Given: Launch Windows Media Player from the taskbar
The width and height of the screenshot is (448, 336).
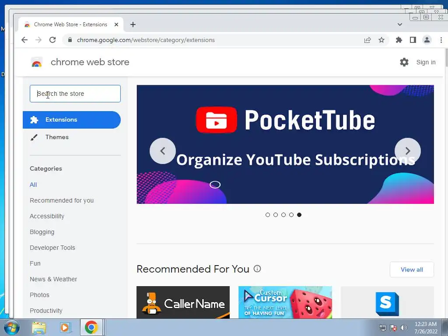Looking at the screenshot, I should coord(65,327).
